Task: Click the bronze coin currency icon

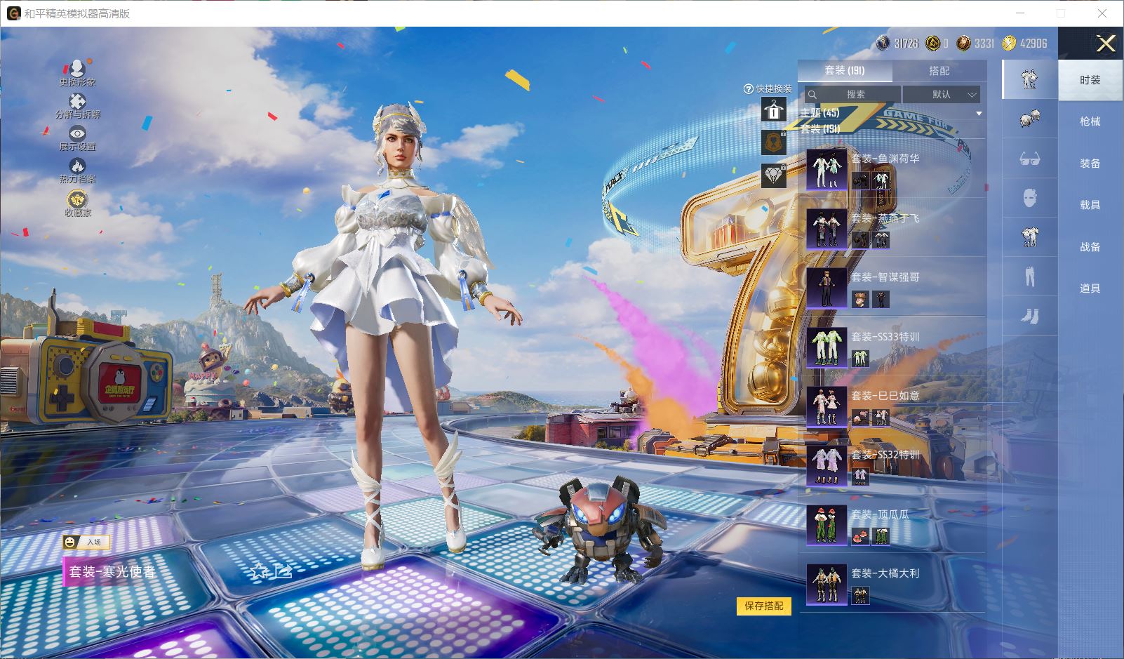Action: [964, 44]
